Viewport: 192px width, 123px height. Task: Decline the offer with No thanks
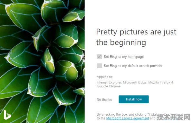coord(104,99)
